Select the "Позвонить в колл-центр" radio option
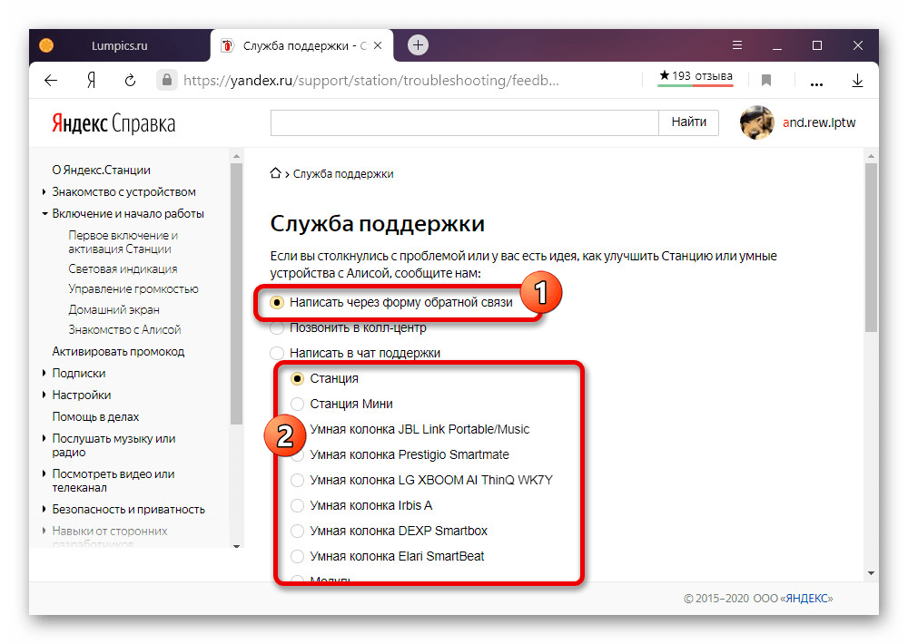This screenshot has height=644, width=908. pyautogui.click(x=277, y=327)
